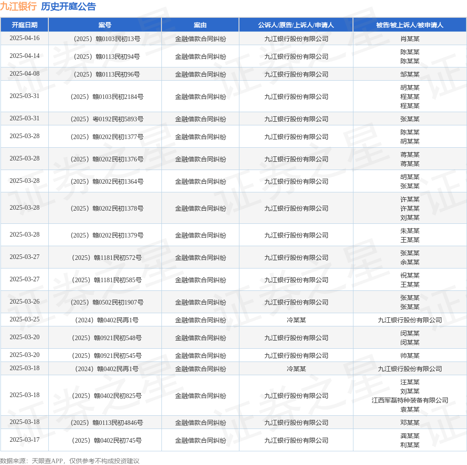Select the 公诉人/原告/上诉人/申请人 header
467x465 pixels.
tap(296, 25)
